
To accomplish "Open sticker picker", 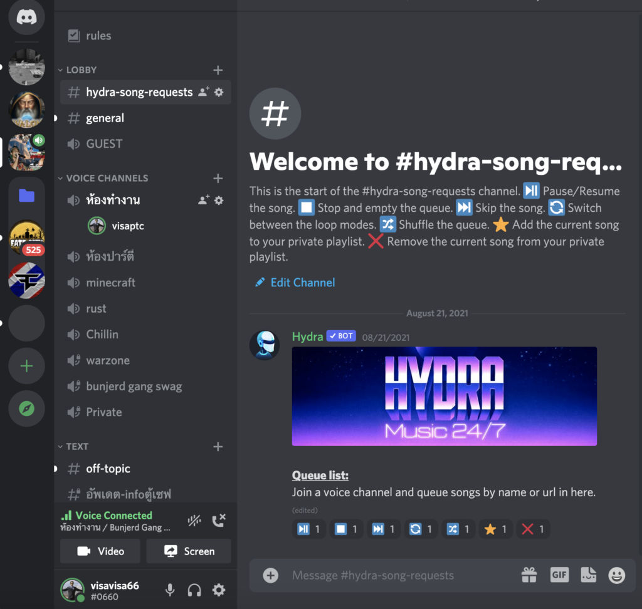I will [588, 575].
